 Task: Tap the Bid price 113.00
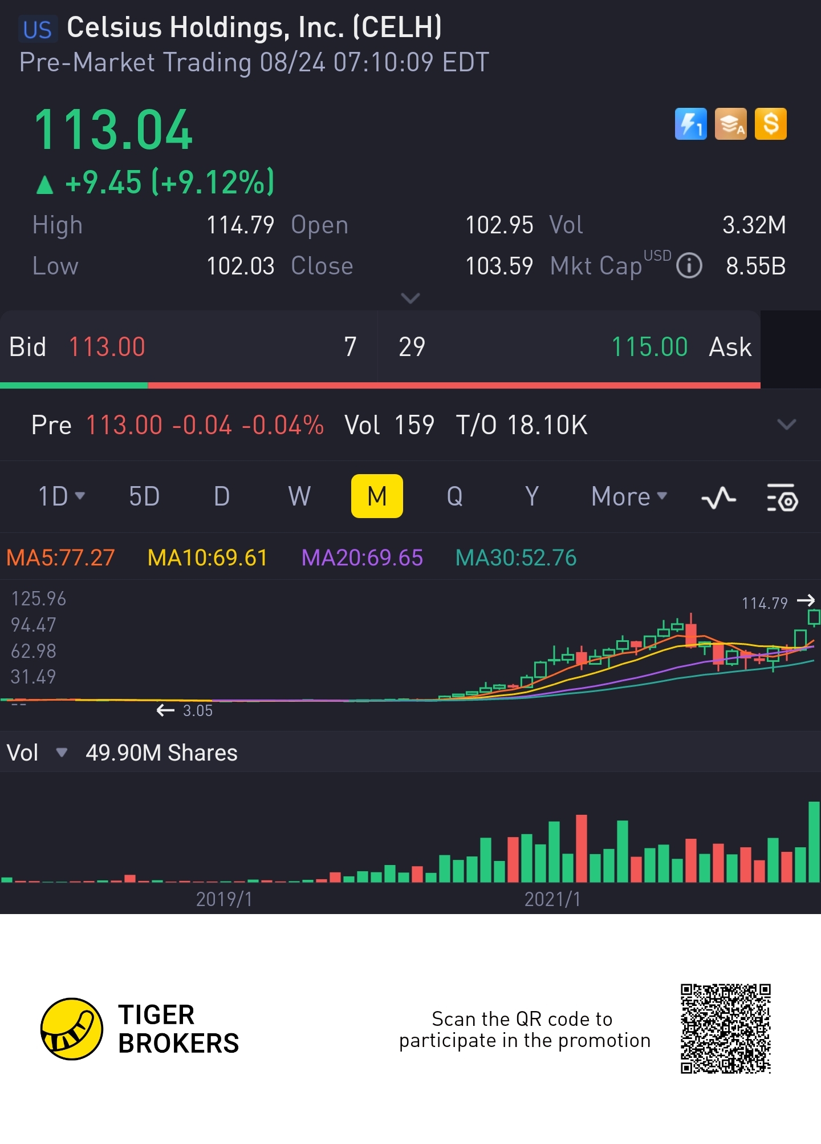pyautogui.click(x=107, y=347)
